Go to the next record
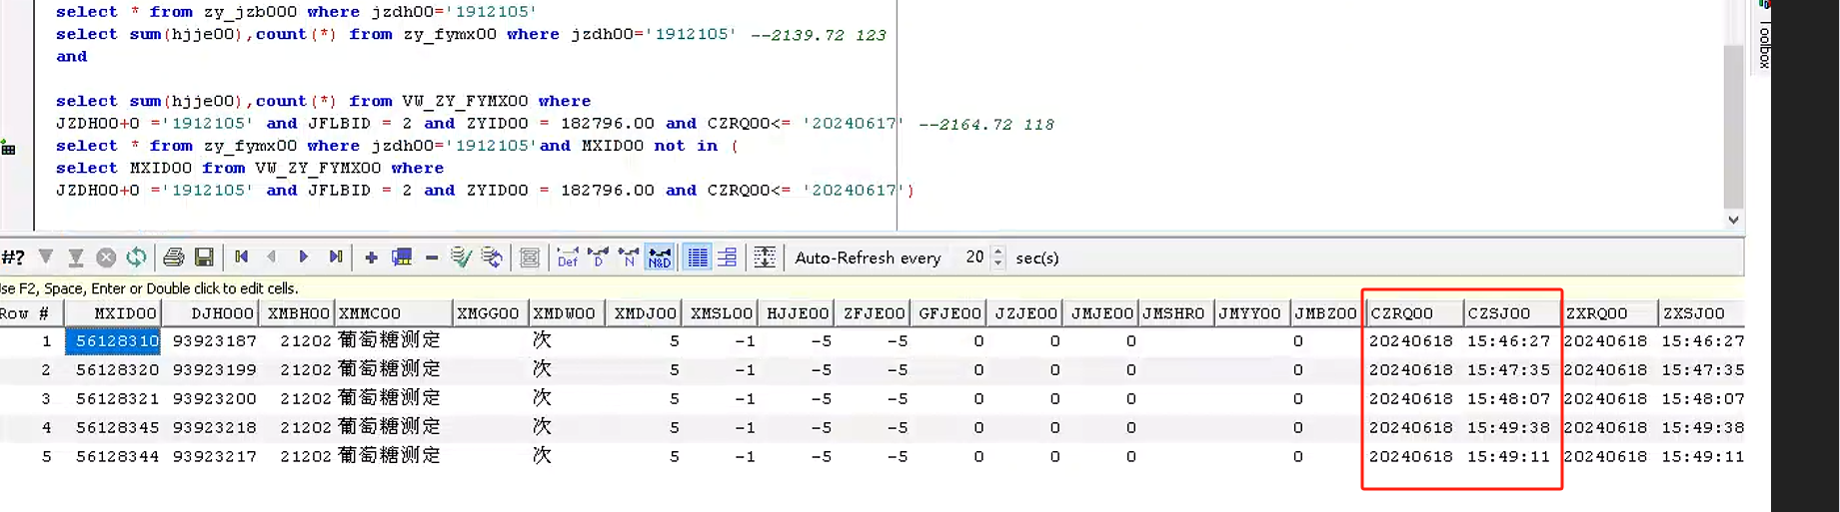Viewport: 1840px width, 512px height. [304, 257]
